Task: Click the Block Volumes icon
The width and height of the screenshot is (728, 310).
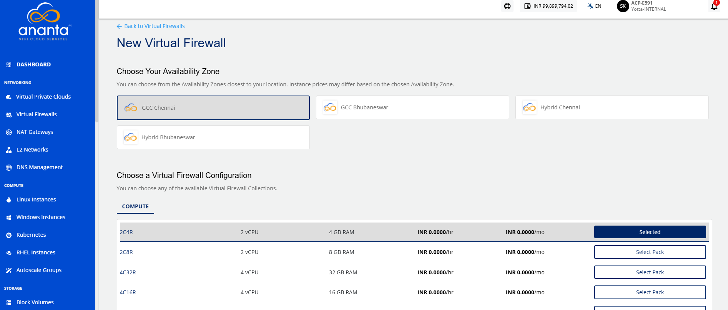Action: [9, 303]
